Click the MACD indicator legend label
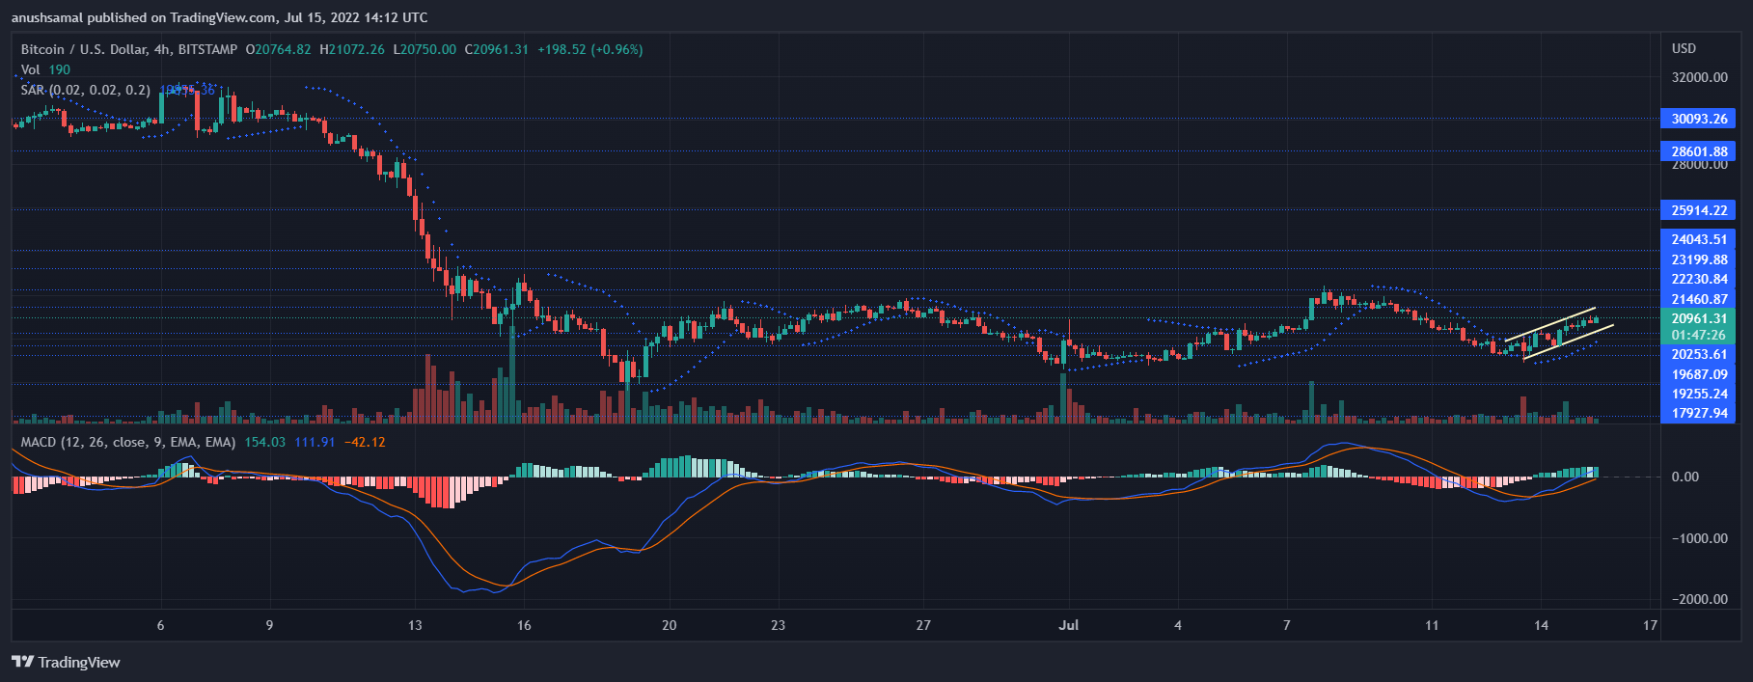Screen dimensions: 1753x682 click(x=127, y=442)
